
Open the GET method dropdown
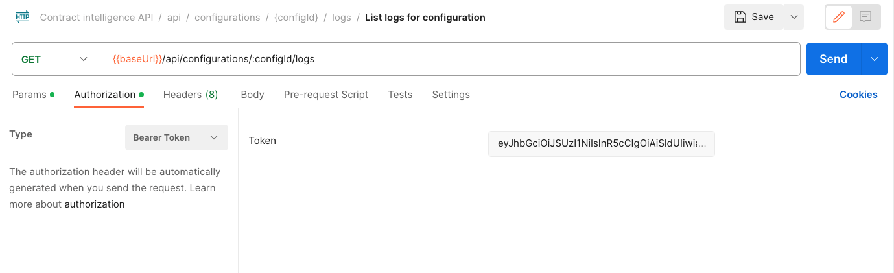55,59
